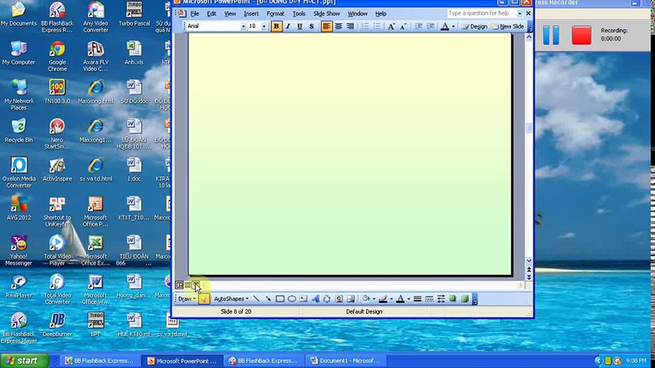The width and height of the screenshot is (655, 368).
Task: Open the Slide Show menu
Action: tap(326, 14)
